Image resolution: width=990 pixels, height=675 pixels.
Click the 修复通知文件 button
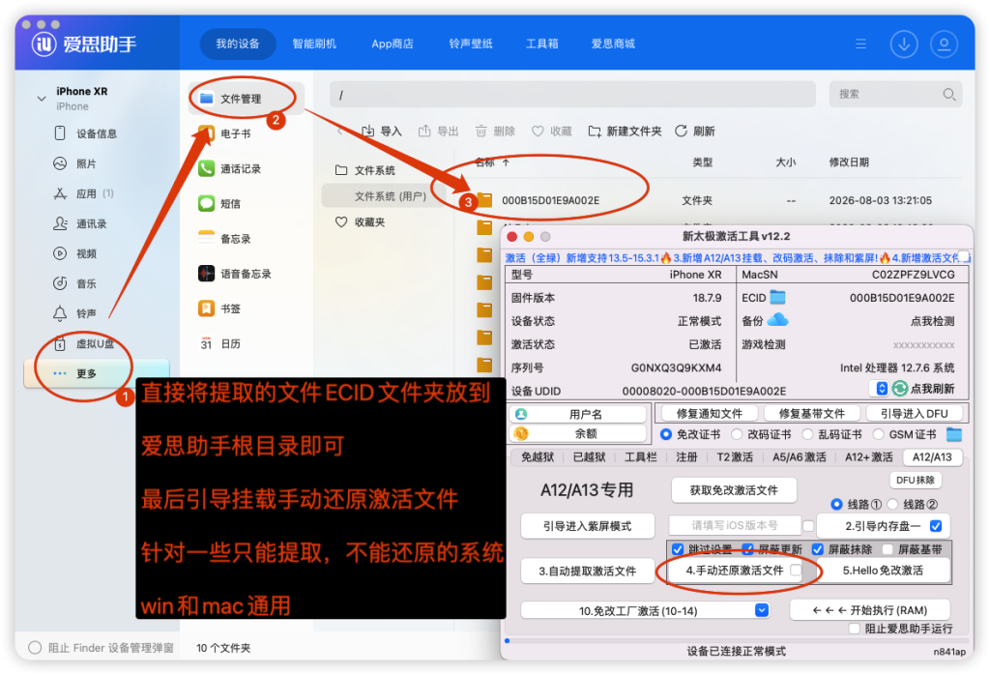pyautogui.click(x=709, y=414)
